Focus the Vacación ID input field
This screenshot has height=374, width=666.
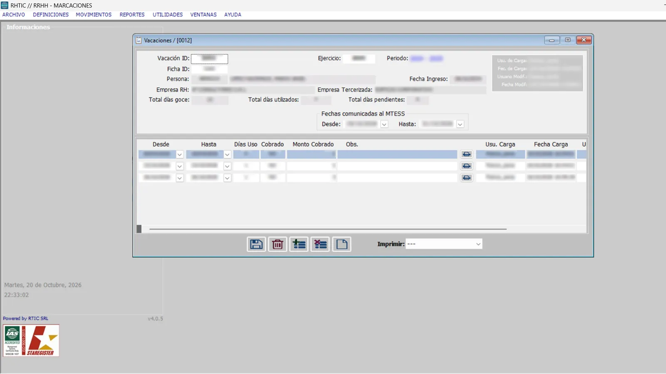coord(209,59)
